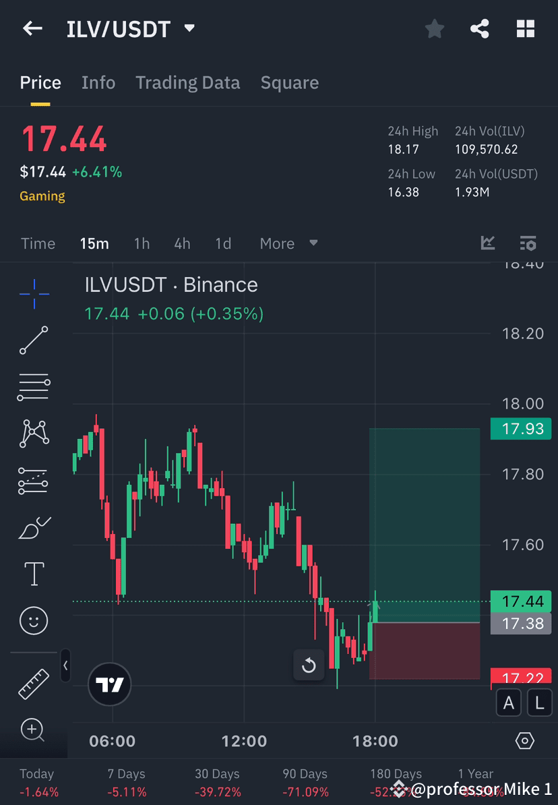Collapse the drawing toolbar with the chevron
The width and height of the screenshot is (558, 805).
(65, 665)
